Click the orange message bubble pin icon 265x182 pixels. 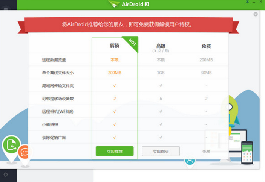coord(25,152)
